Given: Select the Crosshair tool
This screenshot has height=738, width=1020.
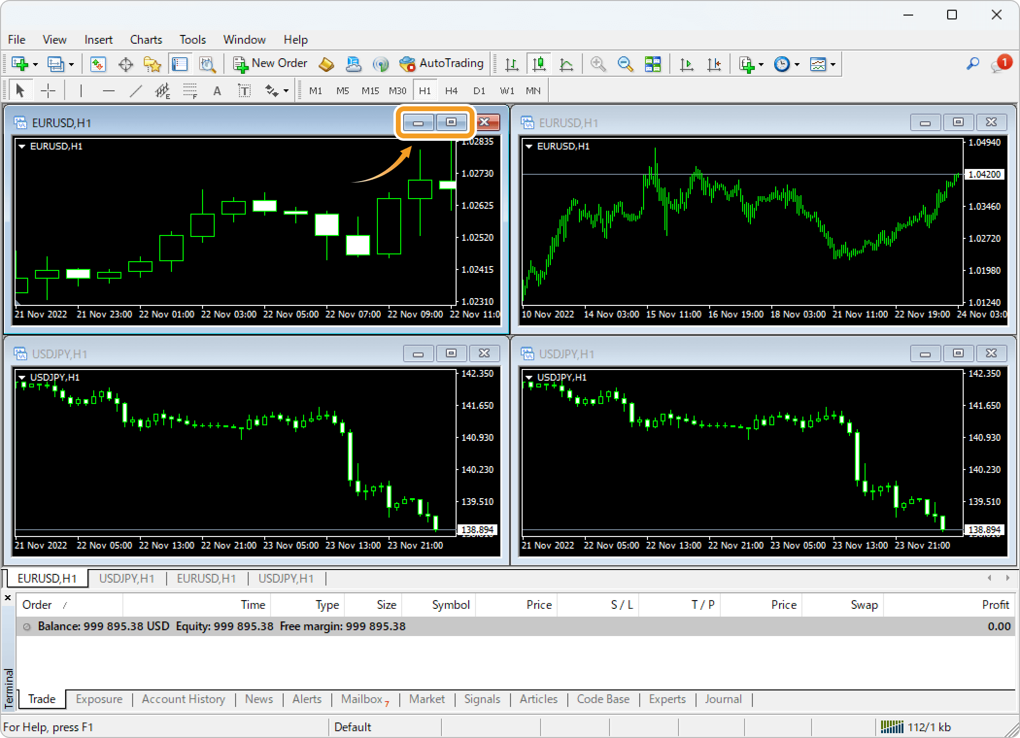Looking at the screenshot, I should click(x=48, y=91).
